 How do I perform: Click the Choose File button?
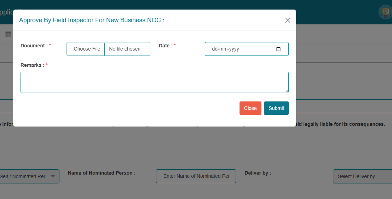87,49
